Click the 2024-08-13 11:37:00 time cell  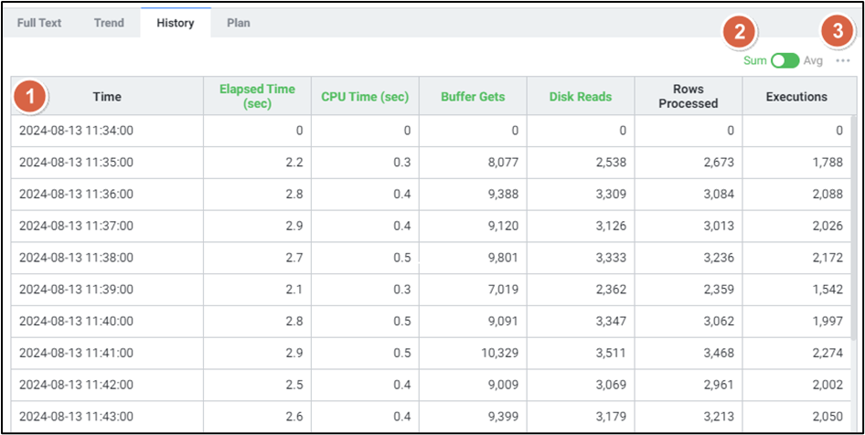[x=77, y=226]
